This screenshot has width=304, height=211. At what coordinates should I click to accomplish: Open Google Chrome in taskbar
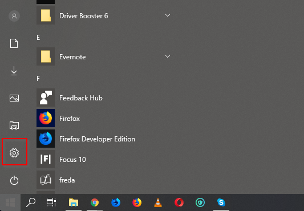(x=95, y=202)
